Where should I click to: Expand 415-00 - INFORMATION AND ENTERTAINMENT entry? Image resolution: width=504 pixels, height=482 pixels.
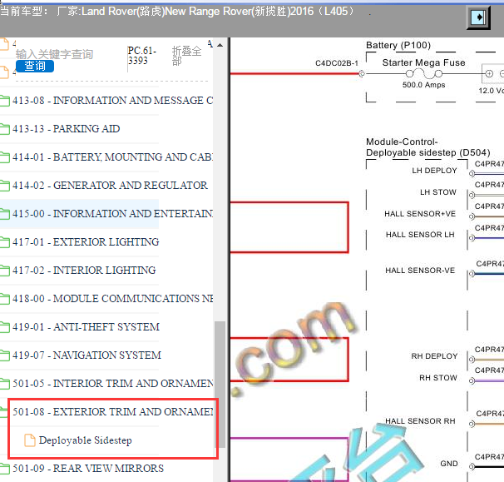tap(112, 214)
